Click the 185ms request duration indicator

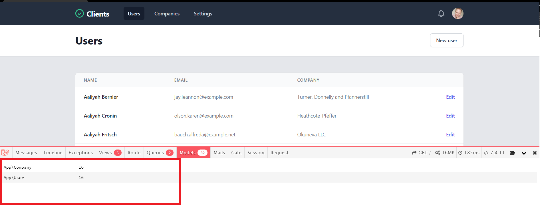(x=469, y=153)
